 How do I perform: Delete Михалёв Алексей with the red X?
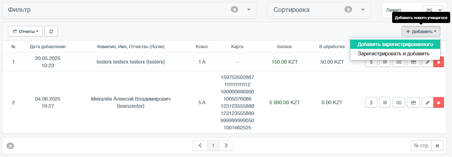click(439, 102)
